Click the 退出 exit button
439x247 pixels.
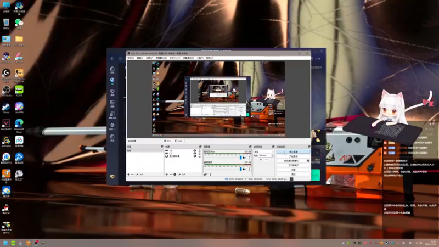293,174
